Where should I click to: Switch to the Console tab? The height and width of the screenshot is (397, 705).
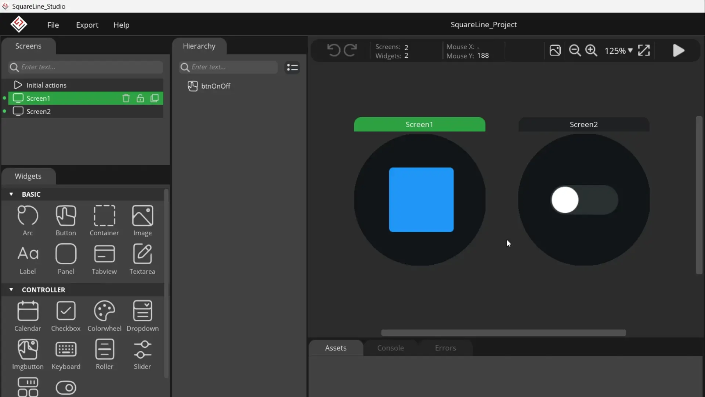pyautogui.click(x=390, y=348)
